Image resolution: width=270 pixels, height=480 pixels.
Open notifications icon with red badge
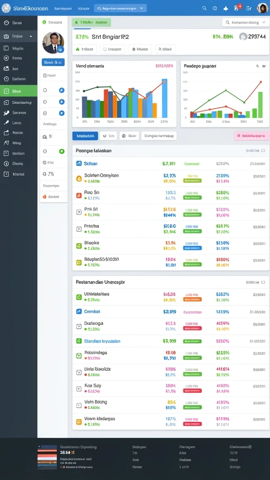(237, 8)
